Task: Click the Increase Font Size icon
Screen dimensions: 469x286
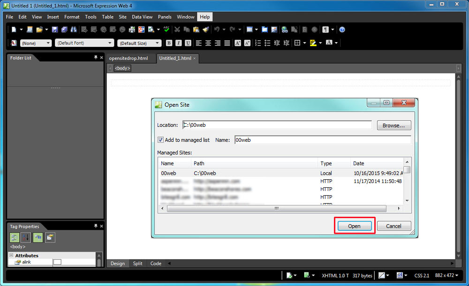Action: coord(237,43)
